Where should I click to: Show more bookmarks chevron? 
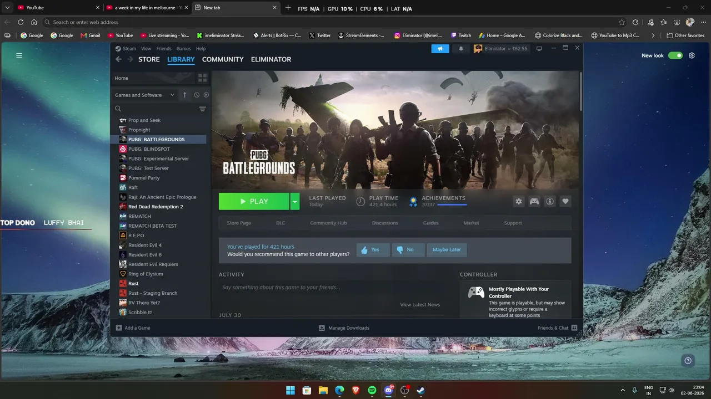coord(653,35)
